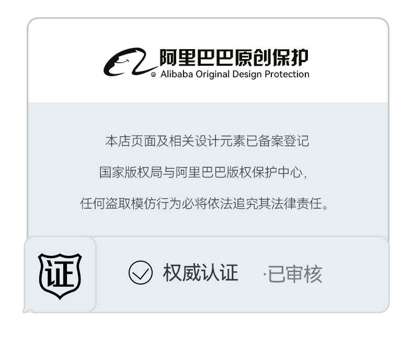
Task: Click the Alibaba smiley logo icon
Action: tap(130, 62)
